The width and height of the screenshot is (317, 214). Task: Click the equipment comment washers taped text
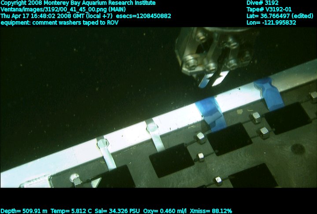pos(59,22)
